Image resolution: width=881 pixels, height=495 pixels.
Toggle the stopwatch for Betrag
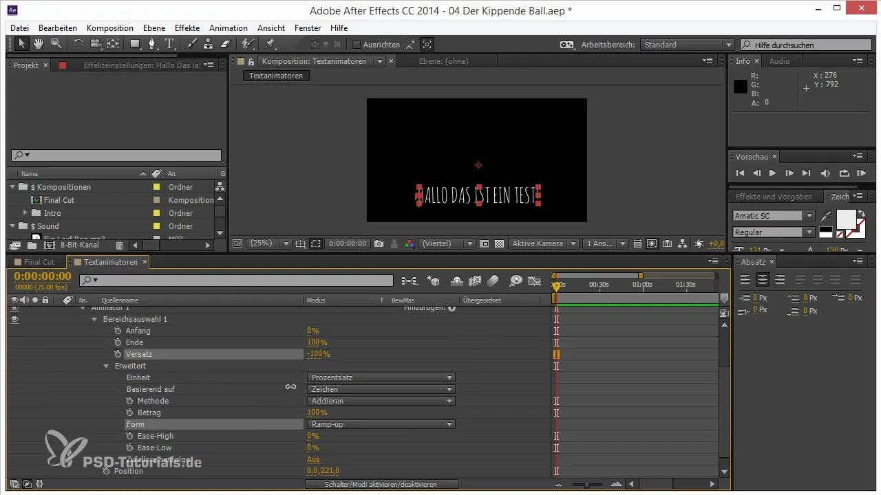[x=130, y=412]
